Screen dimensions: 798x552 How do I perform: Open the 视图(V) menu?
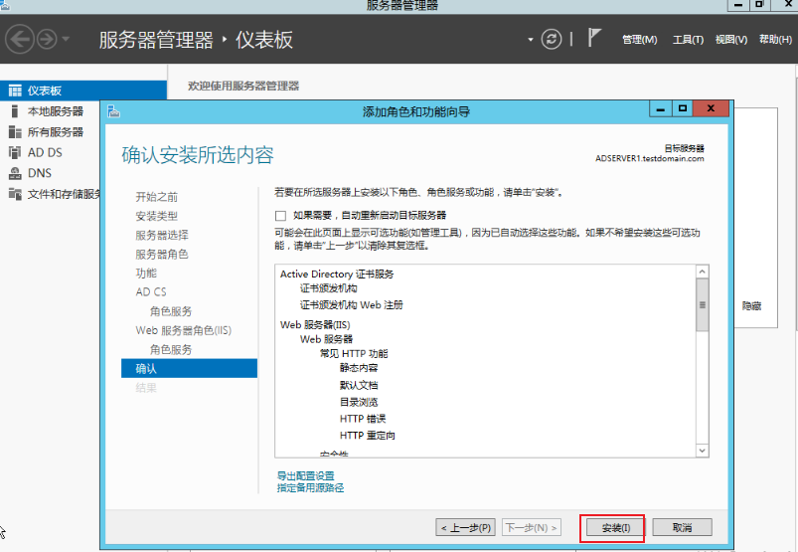click(731, 40)
